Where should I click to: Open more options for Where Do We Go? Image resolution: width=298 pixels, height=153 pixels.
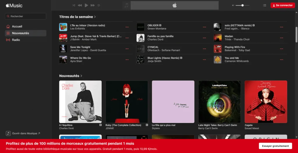[127, 60]
